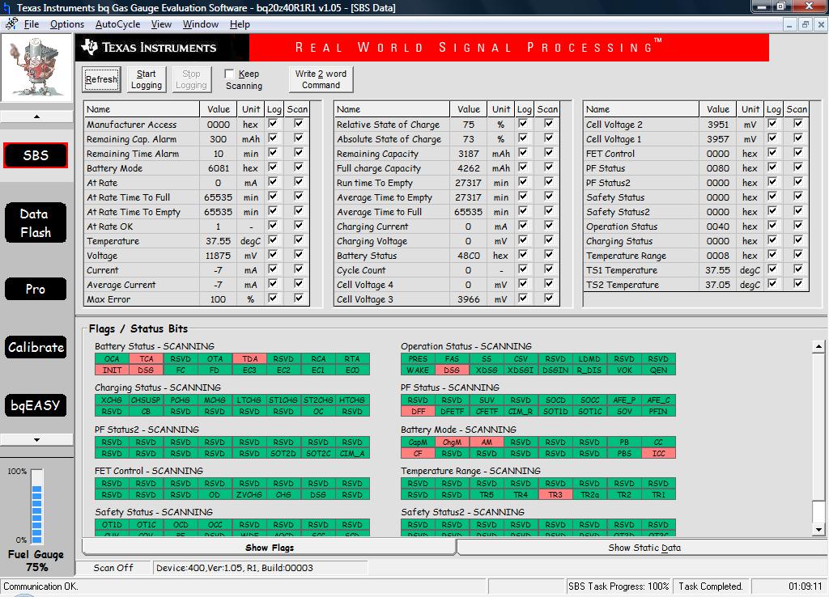
Task: Open the Data Flash panel icon
Action: 36,223
